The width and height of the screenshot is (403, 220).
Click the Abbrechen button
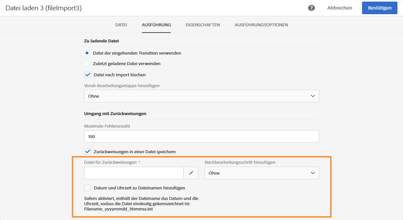point(339,8)
